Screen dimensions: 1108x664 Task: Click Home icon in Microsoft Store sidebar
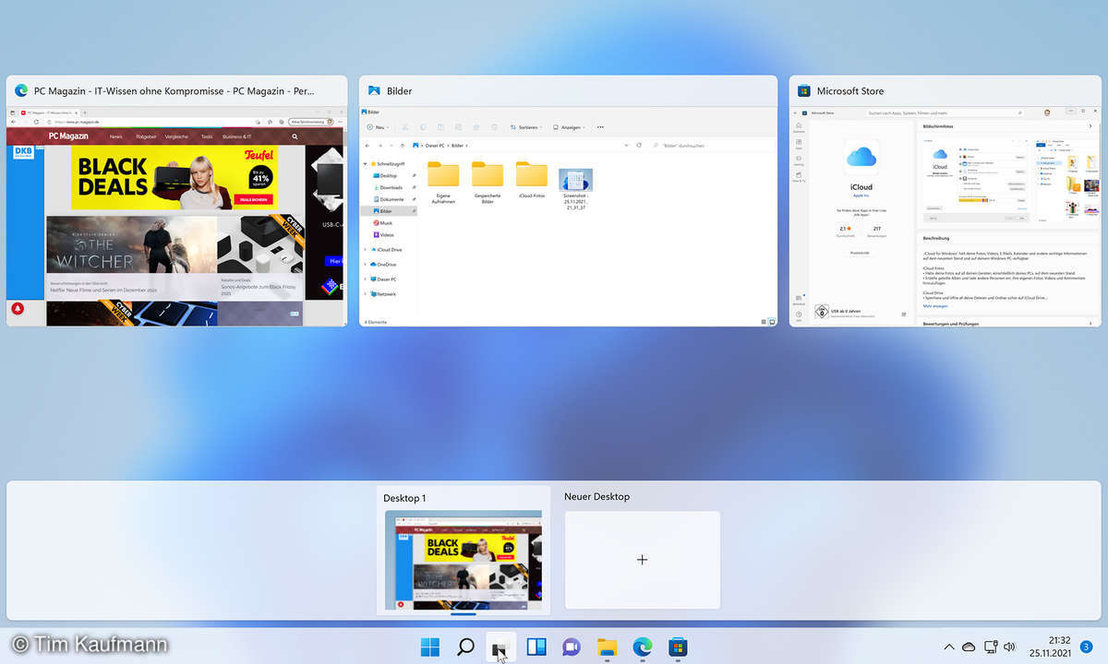pos(799,128)
